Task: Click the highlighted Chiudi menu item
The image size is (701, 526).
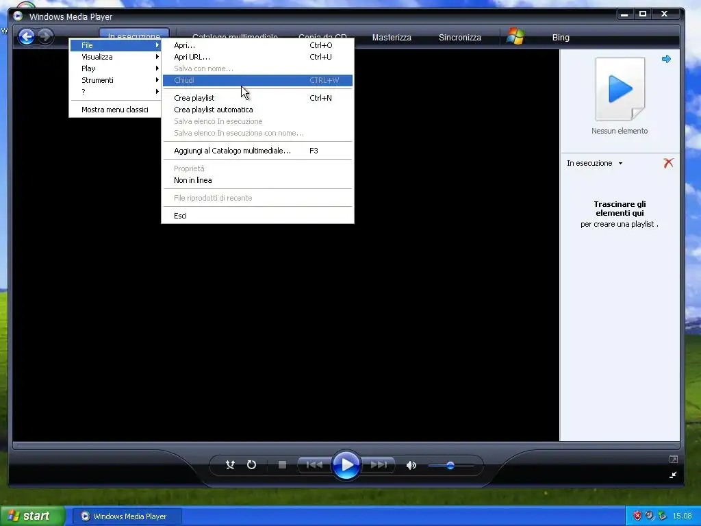Action: pos(257,80)
